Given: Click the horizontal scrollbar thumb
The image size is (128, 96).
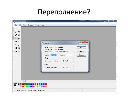Looking at the screenshot, I should point(25,81).
